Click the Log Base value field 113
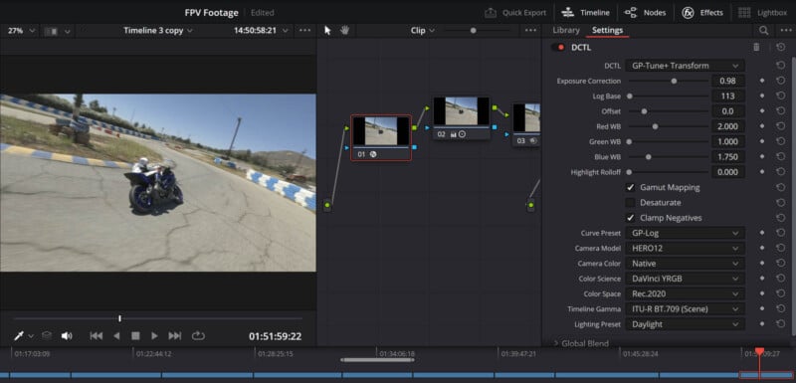 (x=728, y=96)
